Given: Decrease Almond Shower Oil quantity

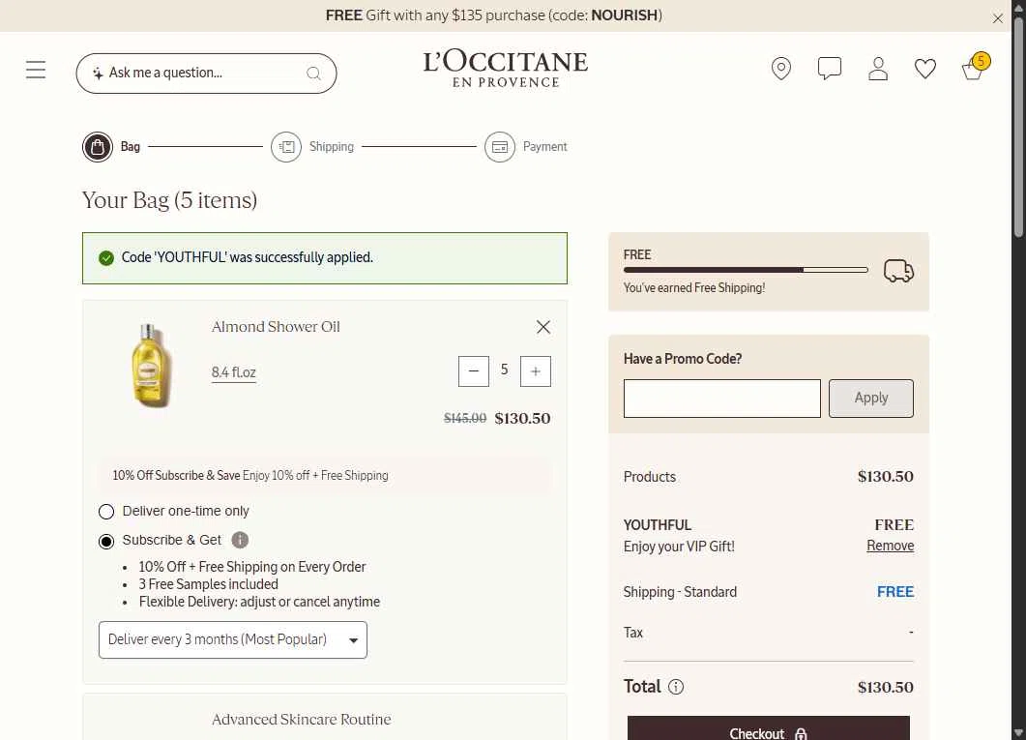Looking at the screenshot, I should (474, 371).
